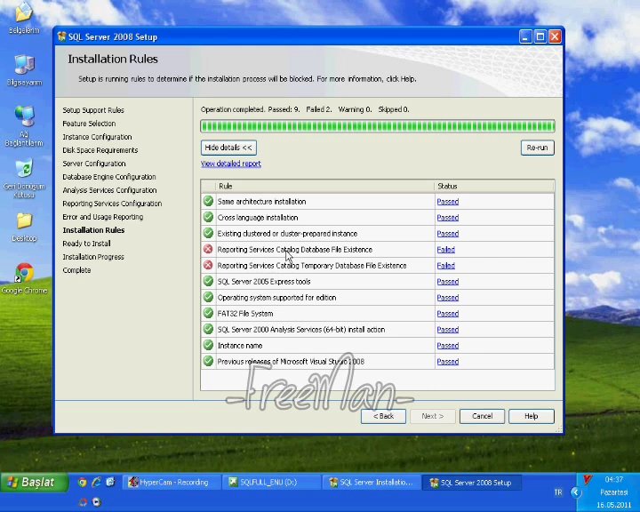Open the Passed link for SQL Server 2005 Express tools
The width and height of the screenshot is (640, 512).
coord(448,281)
